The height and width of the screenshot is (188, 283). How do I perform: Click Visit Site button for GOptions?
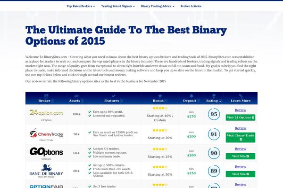point(241,156)
